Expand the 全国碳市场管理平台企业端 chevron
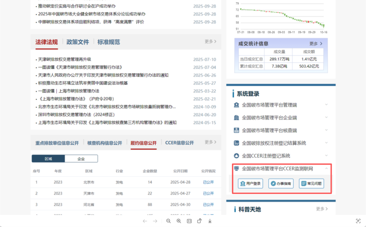 326,118
